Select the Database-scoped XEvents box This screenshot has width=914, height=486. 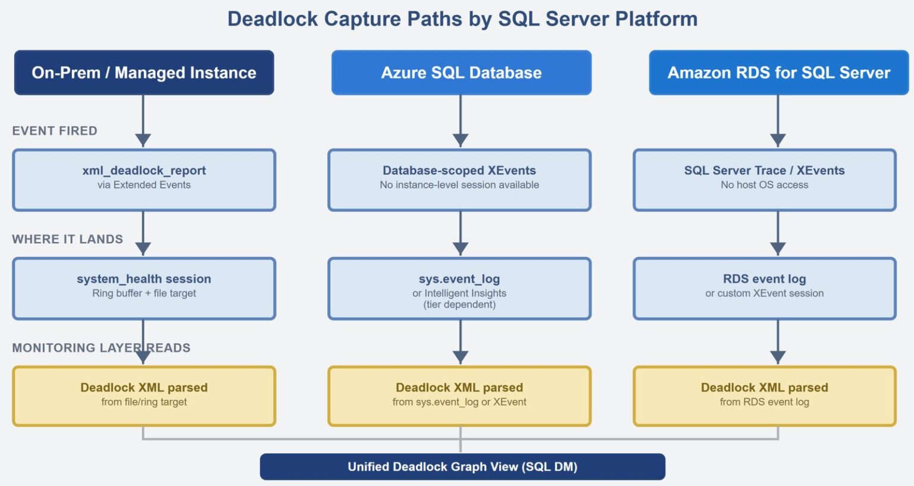click(460, 178)
